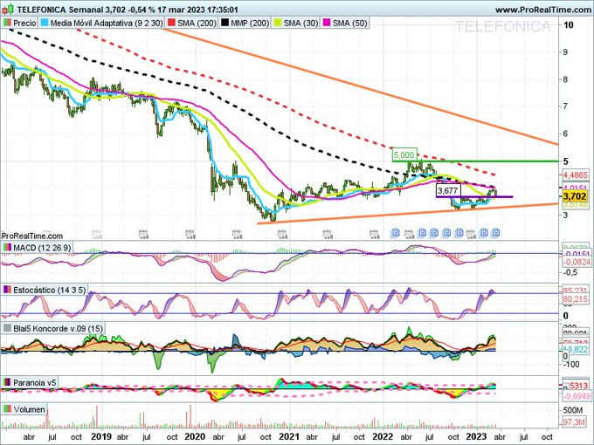Image resolution: width=594 pixels, height=445 pixels.
Task: Click the leftmost blue document event icon
Action: pos(396,233)
